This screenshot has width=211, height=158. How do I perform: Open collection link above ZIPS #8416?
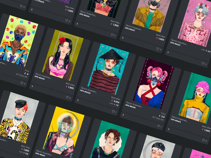point(43,76)
